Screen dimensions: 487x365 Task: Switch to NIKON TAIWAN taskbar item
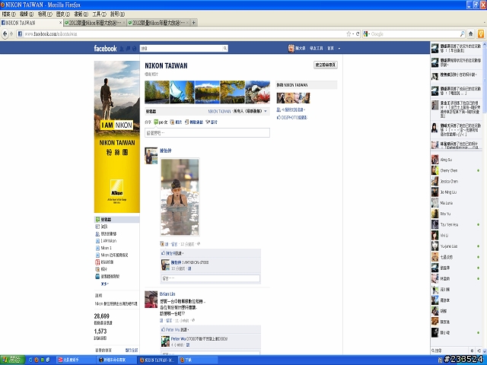[158, 360]
